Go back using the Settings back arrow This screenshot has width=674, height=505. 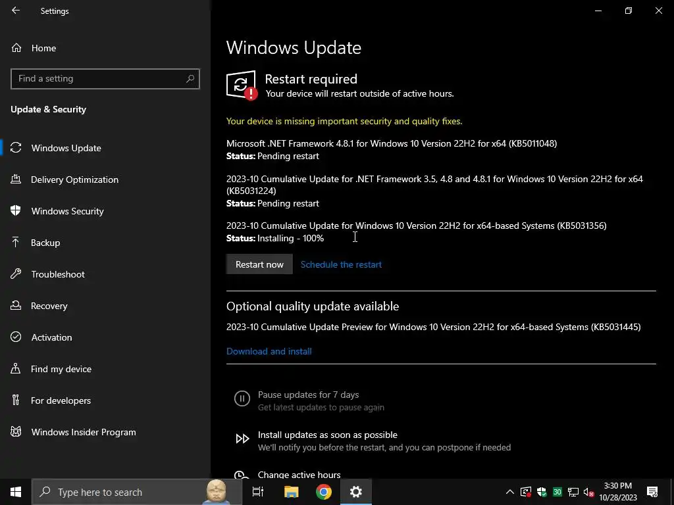click(x=16, y=11)
